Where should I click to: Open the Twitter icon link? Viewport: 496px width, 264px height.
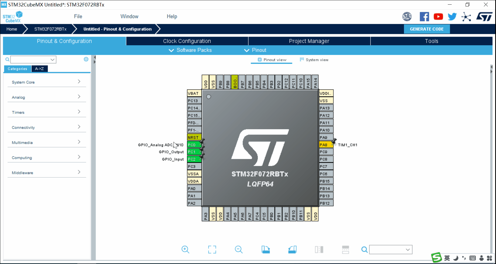[452, 17]
